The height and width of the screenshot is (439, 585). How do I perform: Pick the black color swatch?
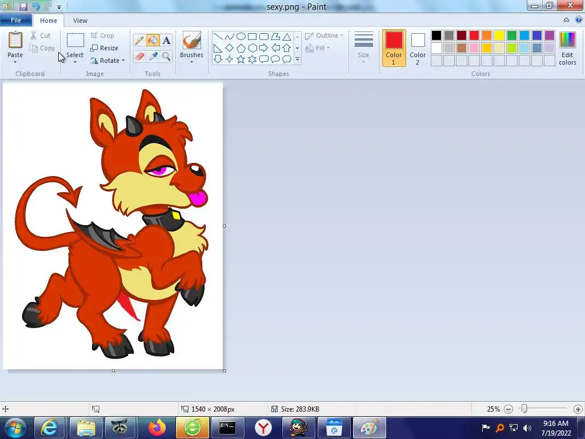(436, 35)
